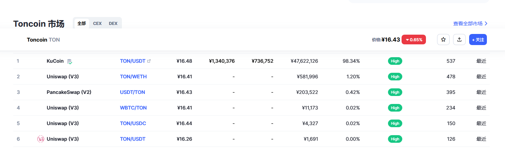Select PancakeSwap (V2) exchange name
Viewport: 505px width, 149px height.
point(69,92)
